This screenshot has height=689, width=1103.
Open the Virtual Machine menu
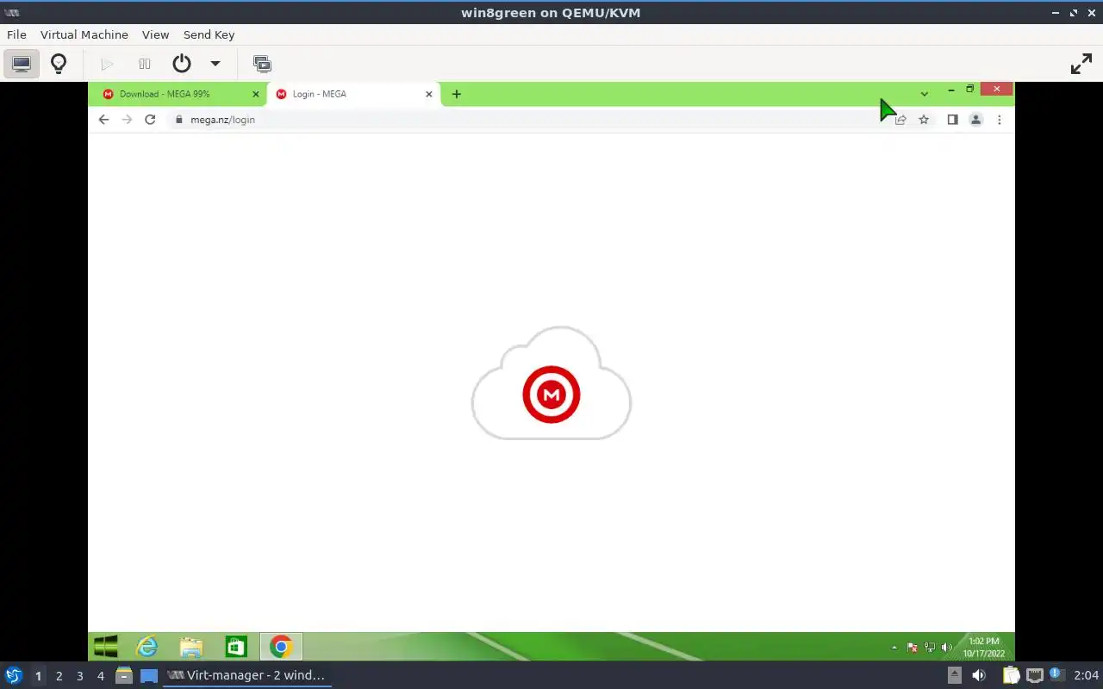pos(84,34)
